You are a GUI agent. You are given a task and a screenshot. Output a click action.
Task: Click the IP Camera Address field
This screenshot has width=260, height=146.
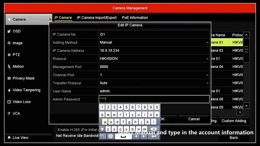tap(154, 51)
